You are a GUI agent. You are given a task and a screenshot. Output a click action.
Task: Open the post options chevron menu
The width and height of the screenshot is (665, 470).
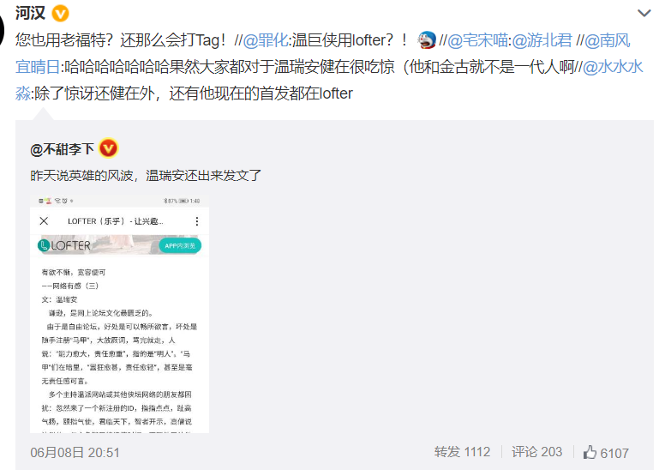tap(644, 13)
